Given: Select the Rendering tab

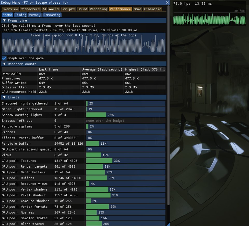Looking at the screenshot, I should [x=99, y=9].
